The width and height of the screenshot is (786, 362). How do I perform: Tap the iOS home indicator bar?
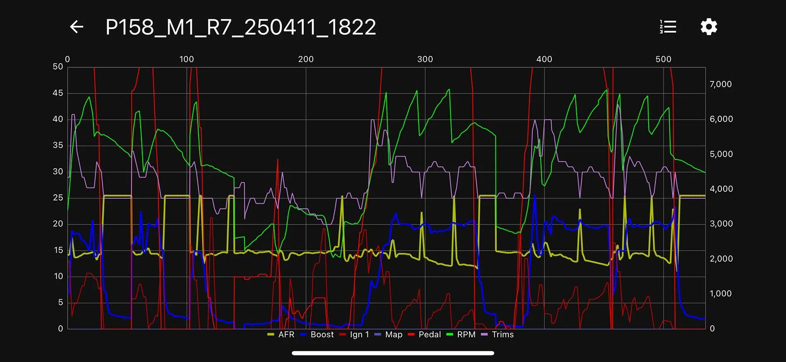point(393,353)
